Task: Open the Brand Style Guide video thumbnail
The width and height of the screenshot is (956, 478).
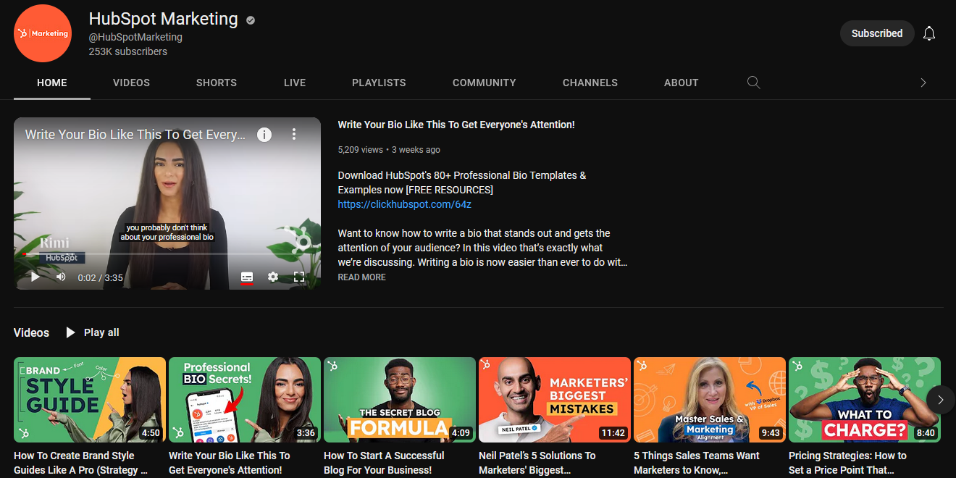Action: [90, 400]
